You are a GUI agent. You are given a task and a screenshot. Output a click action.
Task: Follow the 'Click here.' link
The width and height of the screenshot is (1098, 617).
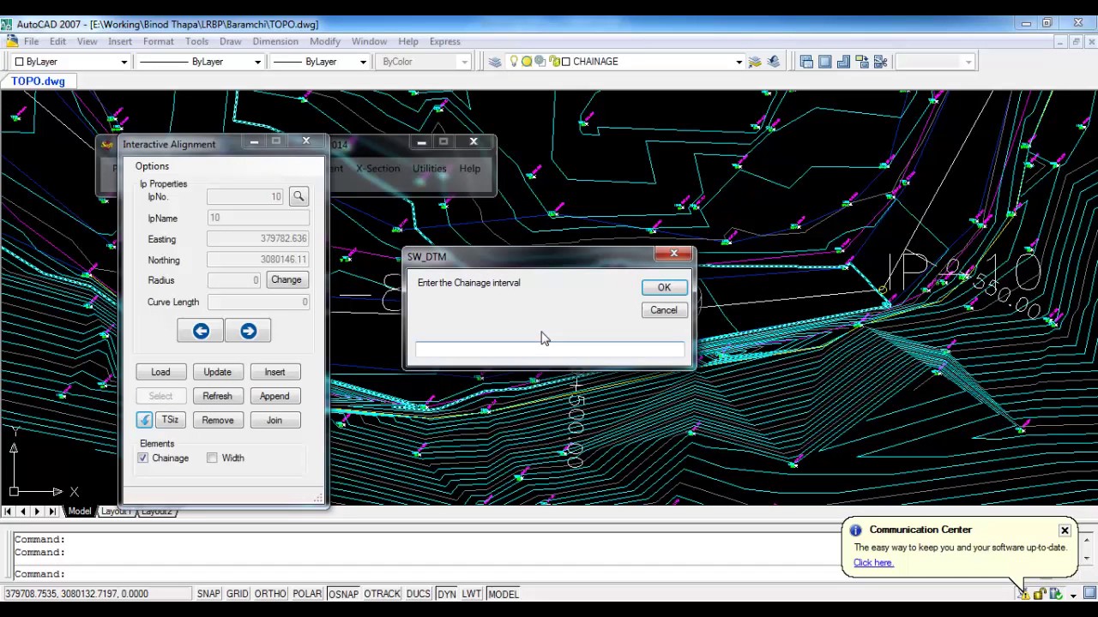point(873,563)
